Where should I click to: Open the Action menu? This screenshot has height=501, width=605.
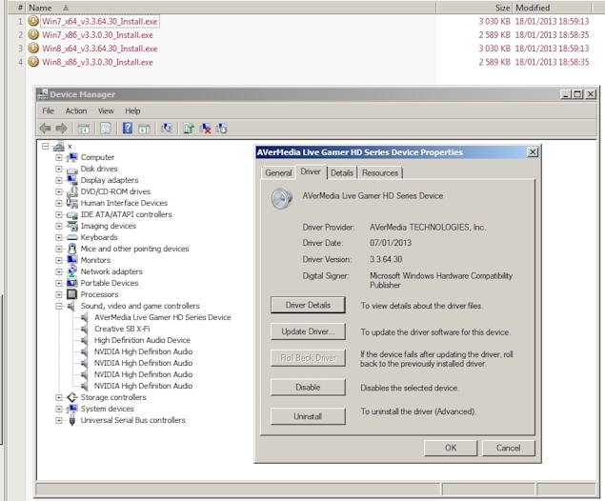tap(76, 110)
